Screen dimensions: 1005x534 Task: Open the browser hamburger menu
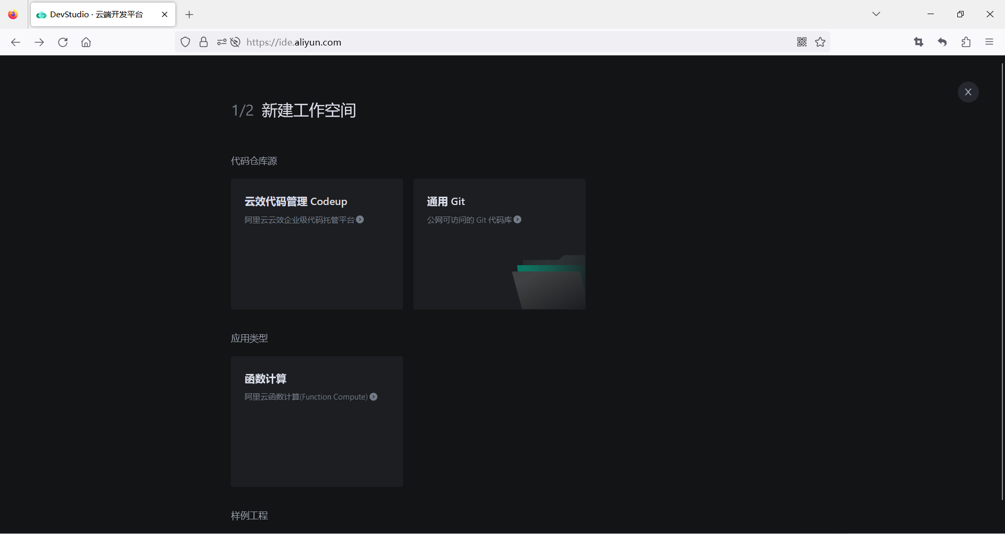tap(989, 42)
